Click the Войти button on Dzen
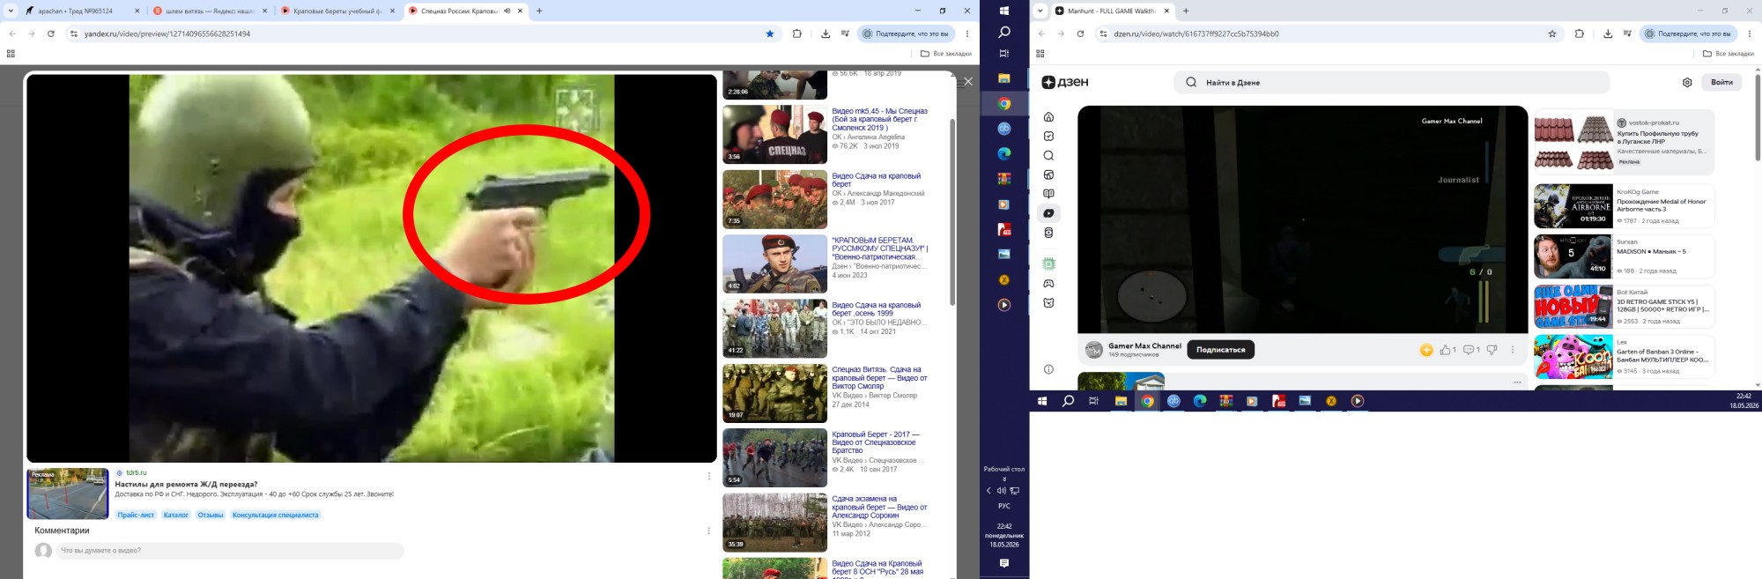The image size is (1762, 579). [x=1721, y=83]
